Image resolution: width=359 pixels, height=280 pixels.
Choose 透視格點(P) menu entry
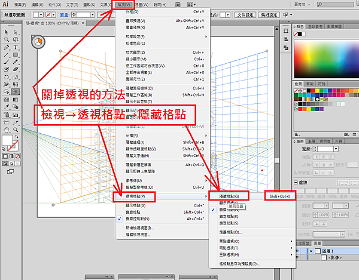pos(162,196)
